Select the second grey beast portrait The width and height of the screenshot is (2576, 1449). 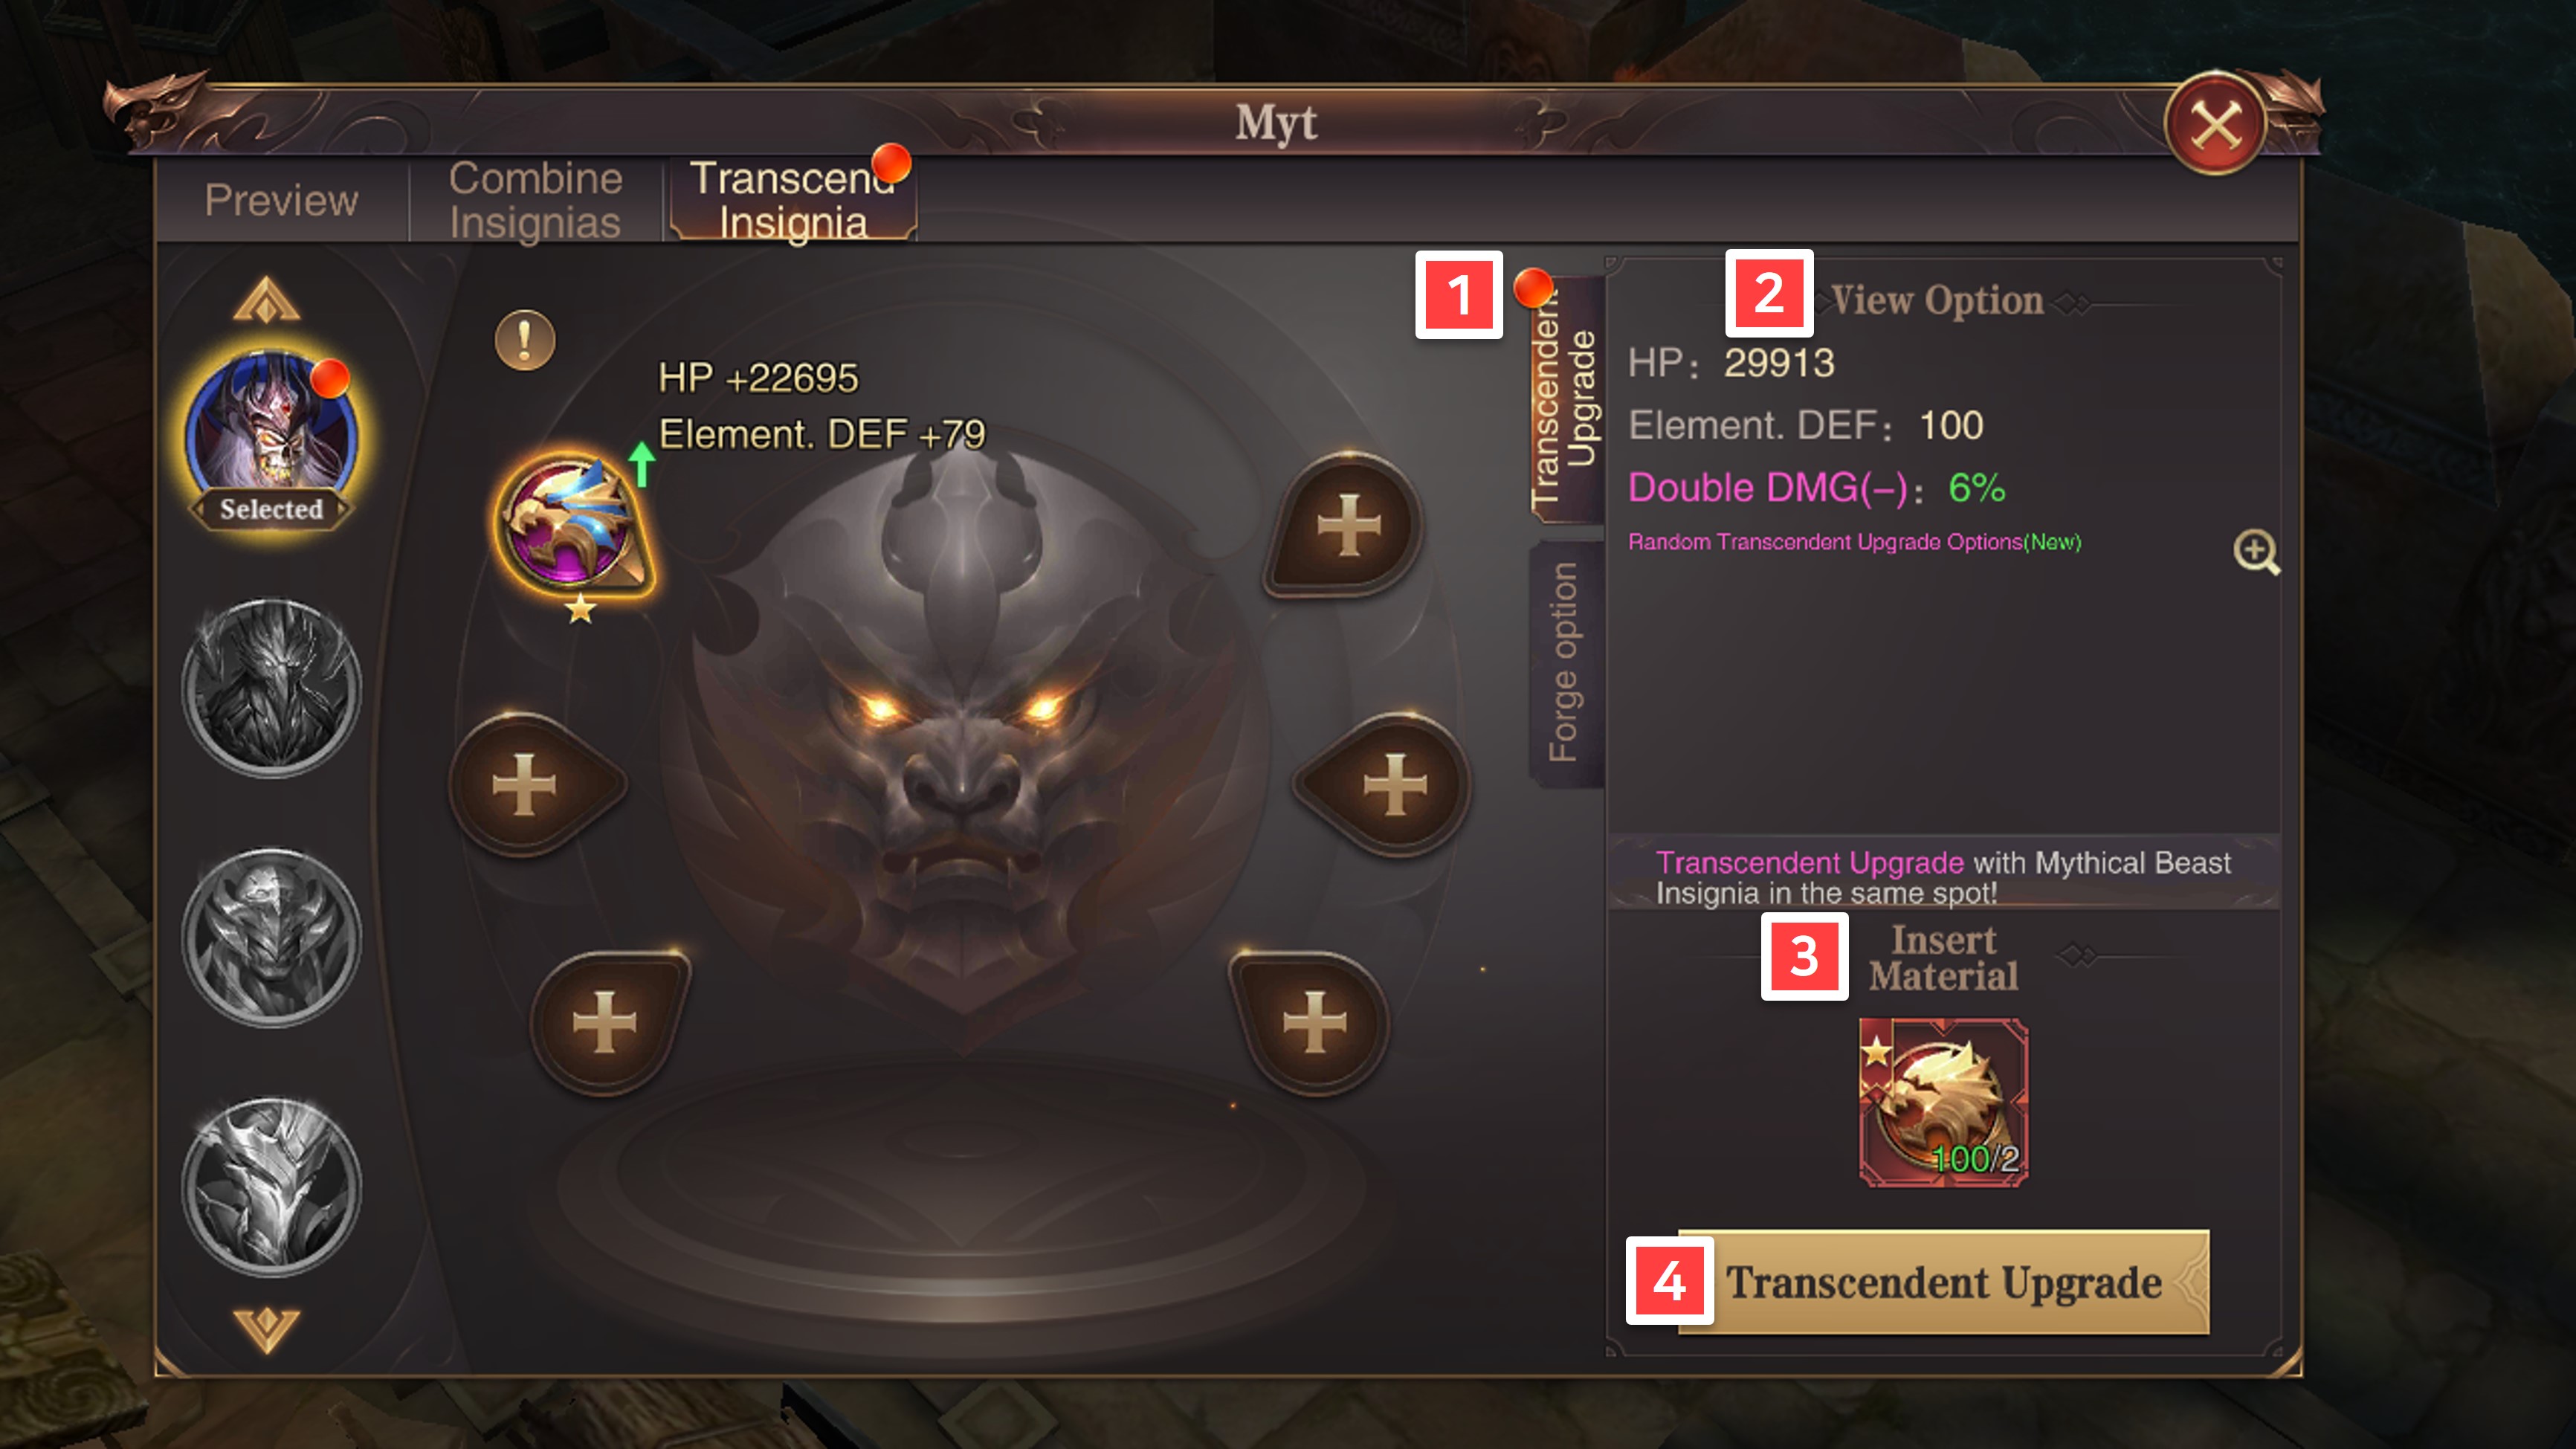pos(271,688)
